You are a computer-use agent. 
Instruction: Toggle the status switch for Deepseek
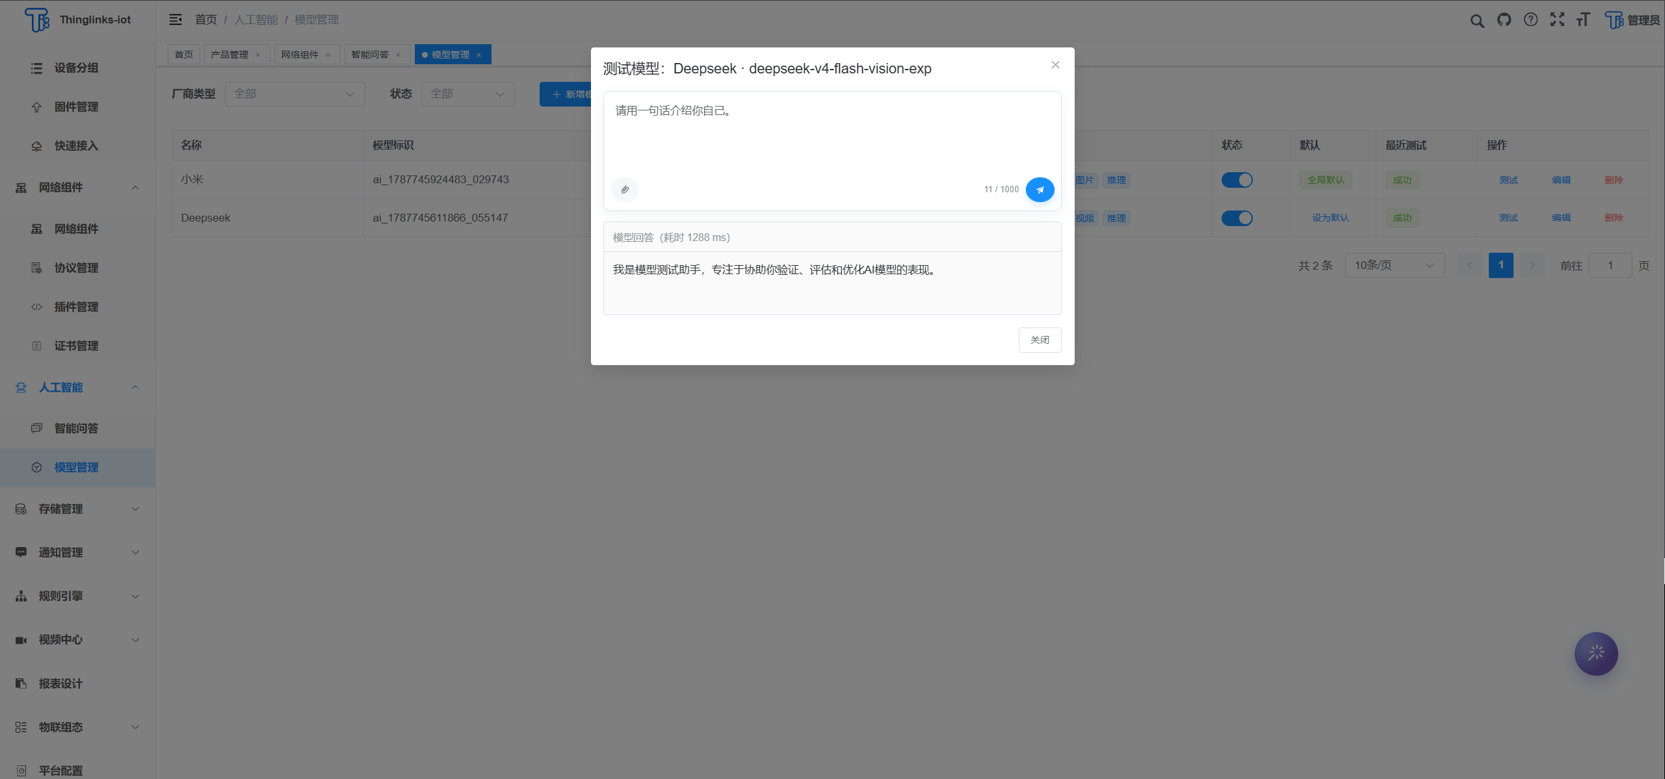(1237, 218)
